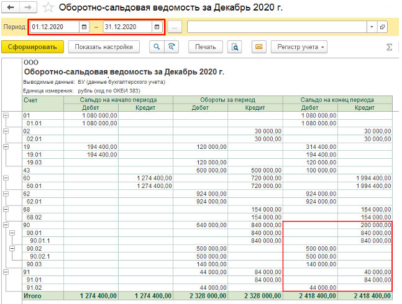Collapse account 01 group
Image resolution: width=402 pixels, height=304 pixels.
pos(6,115)
